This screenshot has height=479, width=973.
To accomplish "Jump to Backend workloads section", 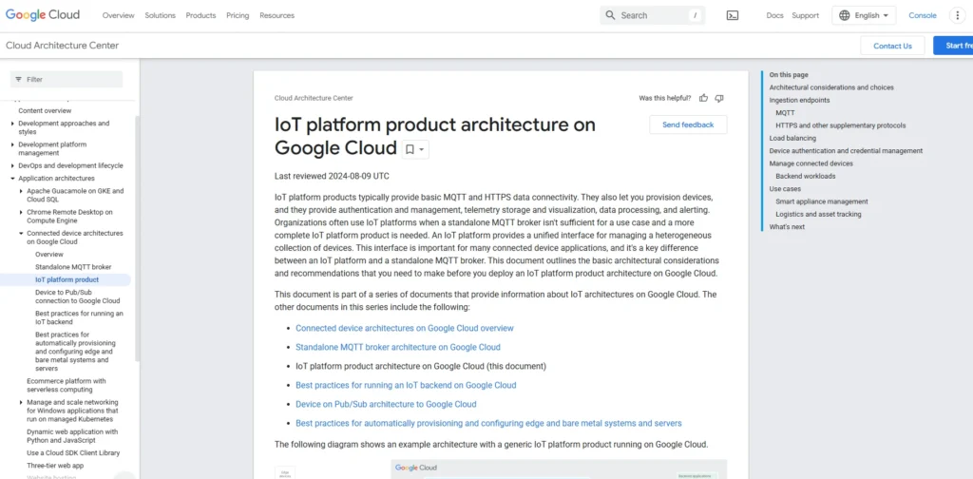I will click(806, 176).
